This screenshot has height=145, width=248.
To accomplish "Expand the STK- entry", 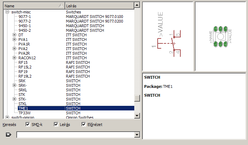I will [x=15, y=99].
